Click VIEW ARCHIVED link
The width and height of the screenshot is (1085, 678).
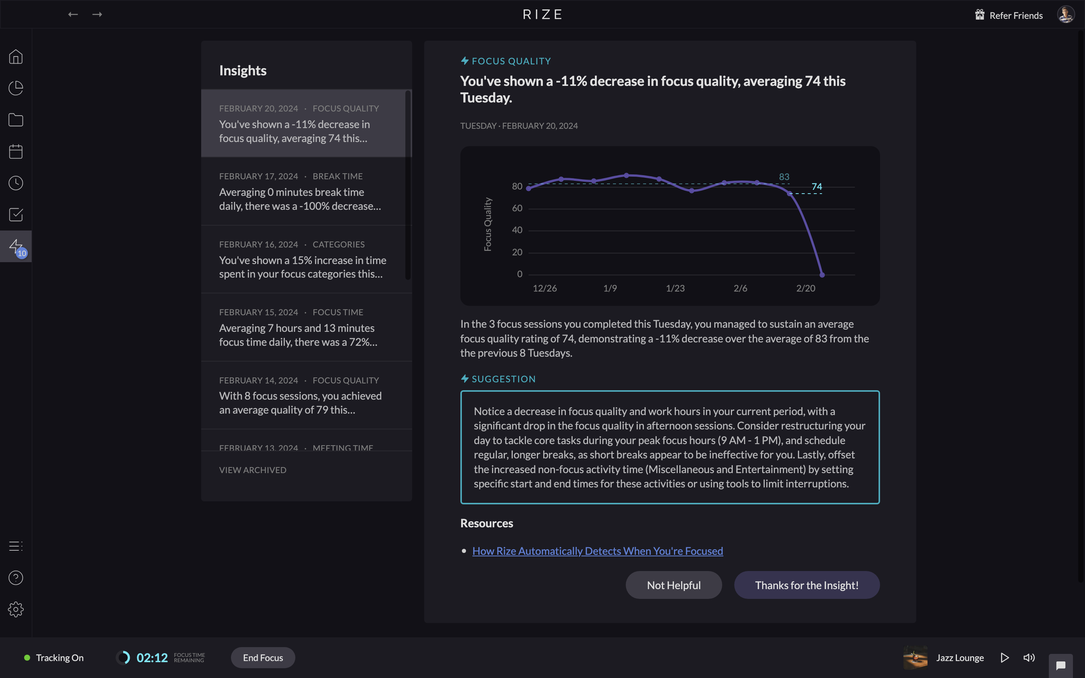(x=252, y=470)
